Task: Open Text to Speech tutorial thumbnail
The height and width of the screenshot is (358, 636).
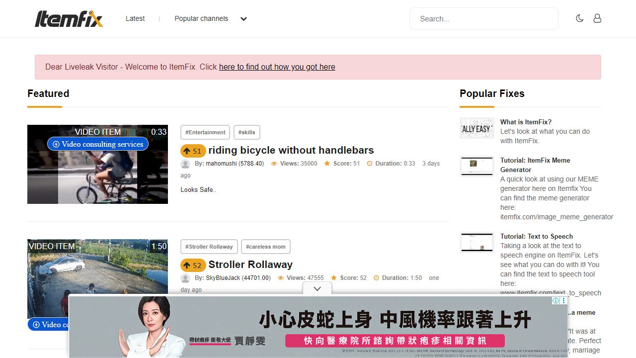Action: coord(477,242)
